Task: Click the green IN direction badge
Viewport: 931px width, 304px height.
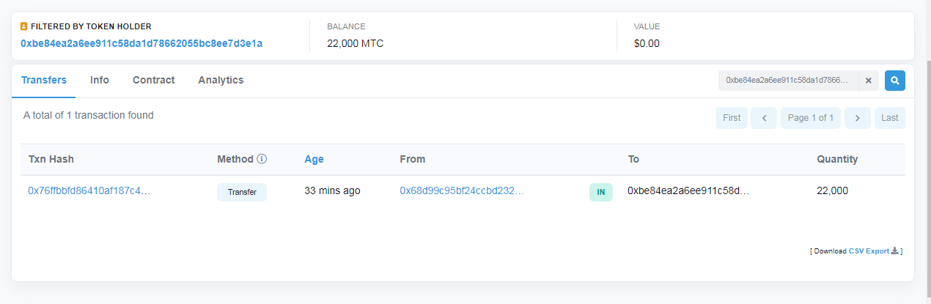Action: 600,192
